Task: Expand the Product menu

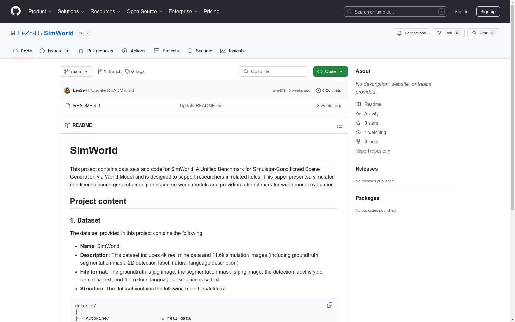Action: (x=40, y=12)
